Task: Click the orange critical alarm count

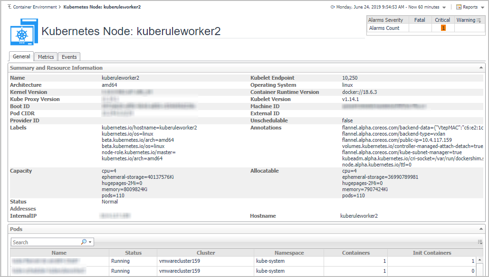Action: (x=443, y=28)
